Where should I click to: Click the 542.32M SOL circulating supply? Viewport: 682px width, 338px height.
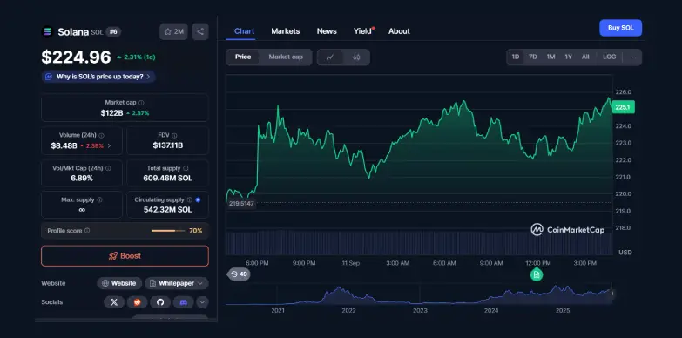pos(167,210)
